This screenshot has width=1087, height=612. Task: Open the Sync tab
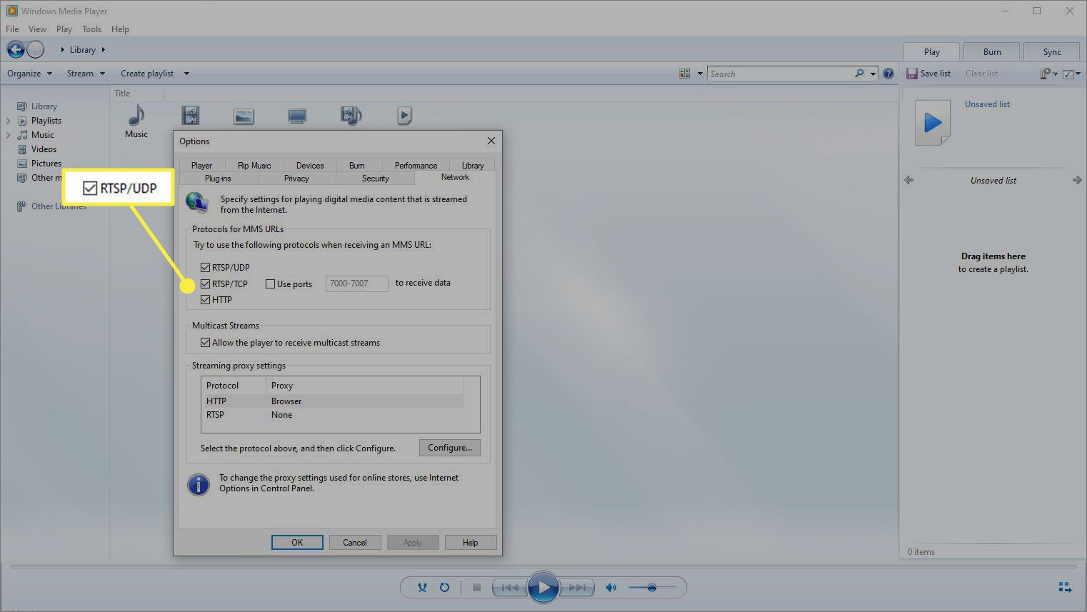pos(1052,51)
